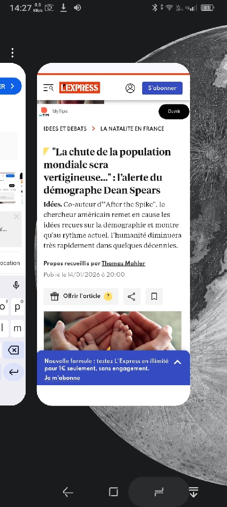Viewport: 227px width, 507px height.
Task: Click the Offrir l'article button
Action: pyautogui.click(x=81, y=297)
